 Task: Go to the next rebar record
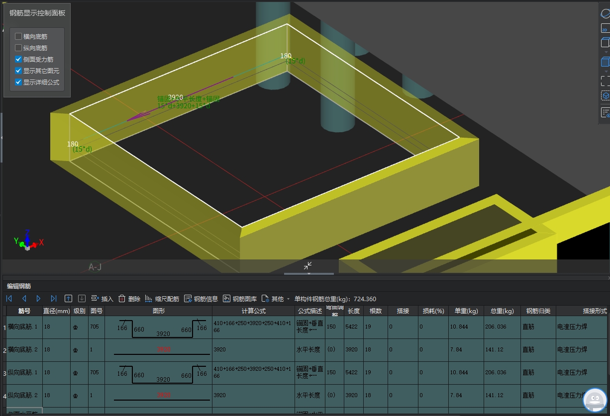pos(38,299)
